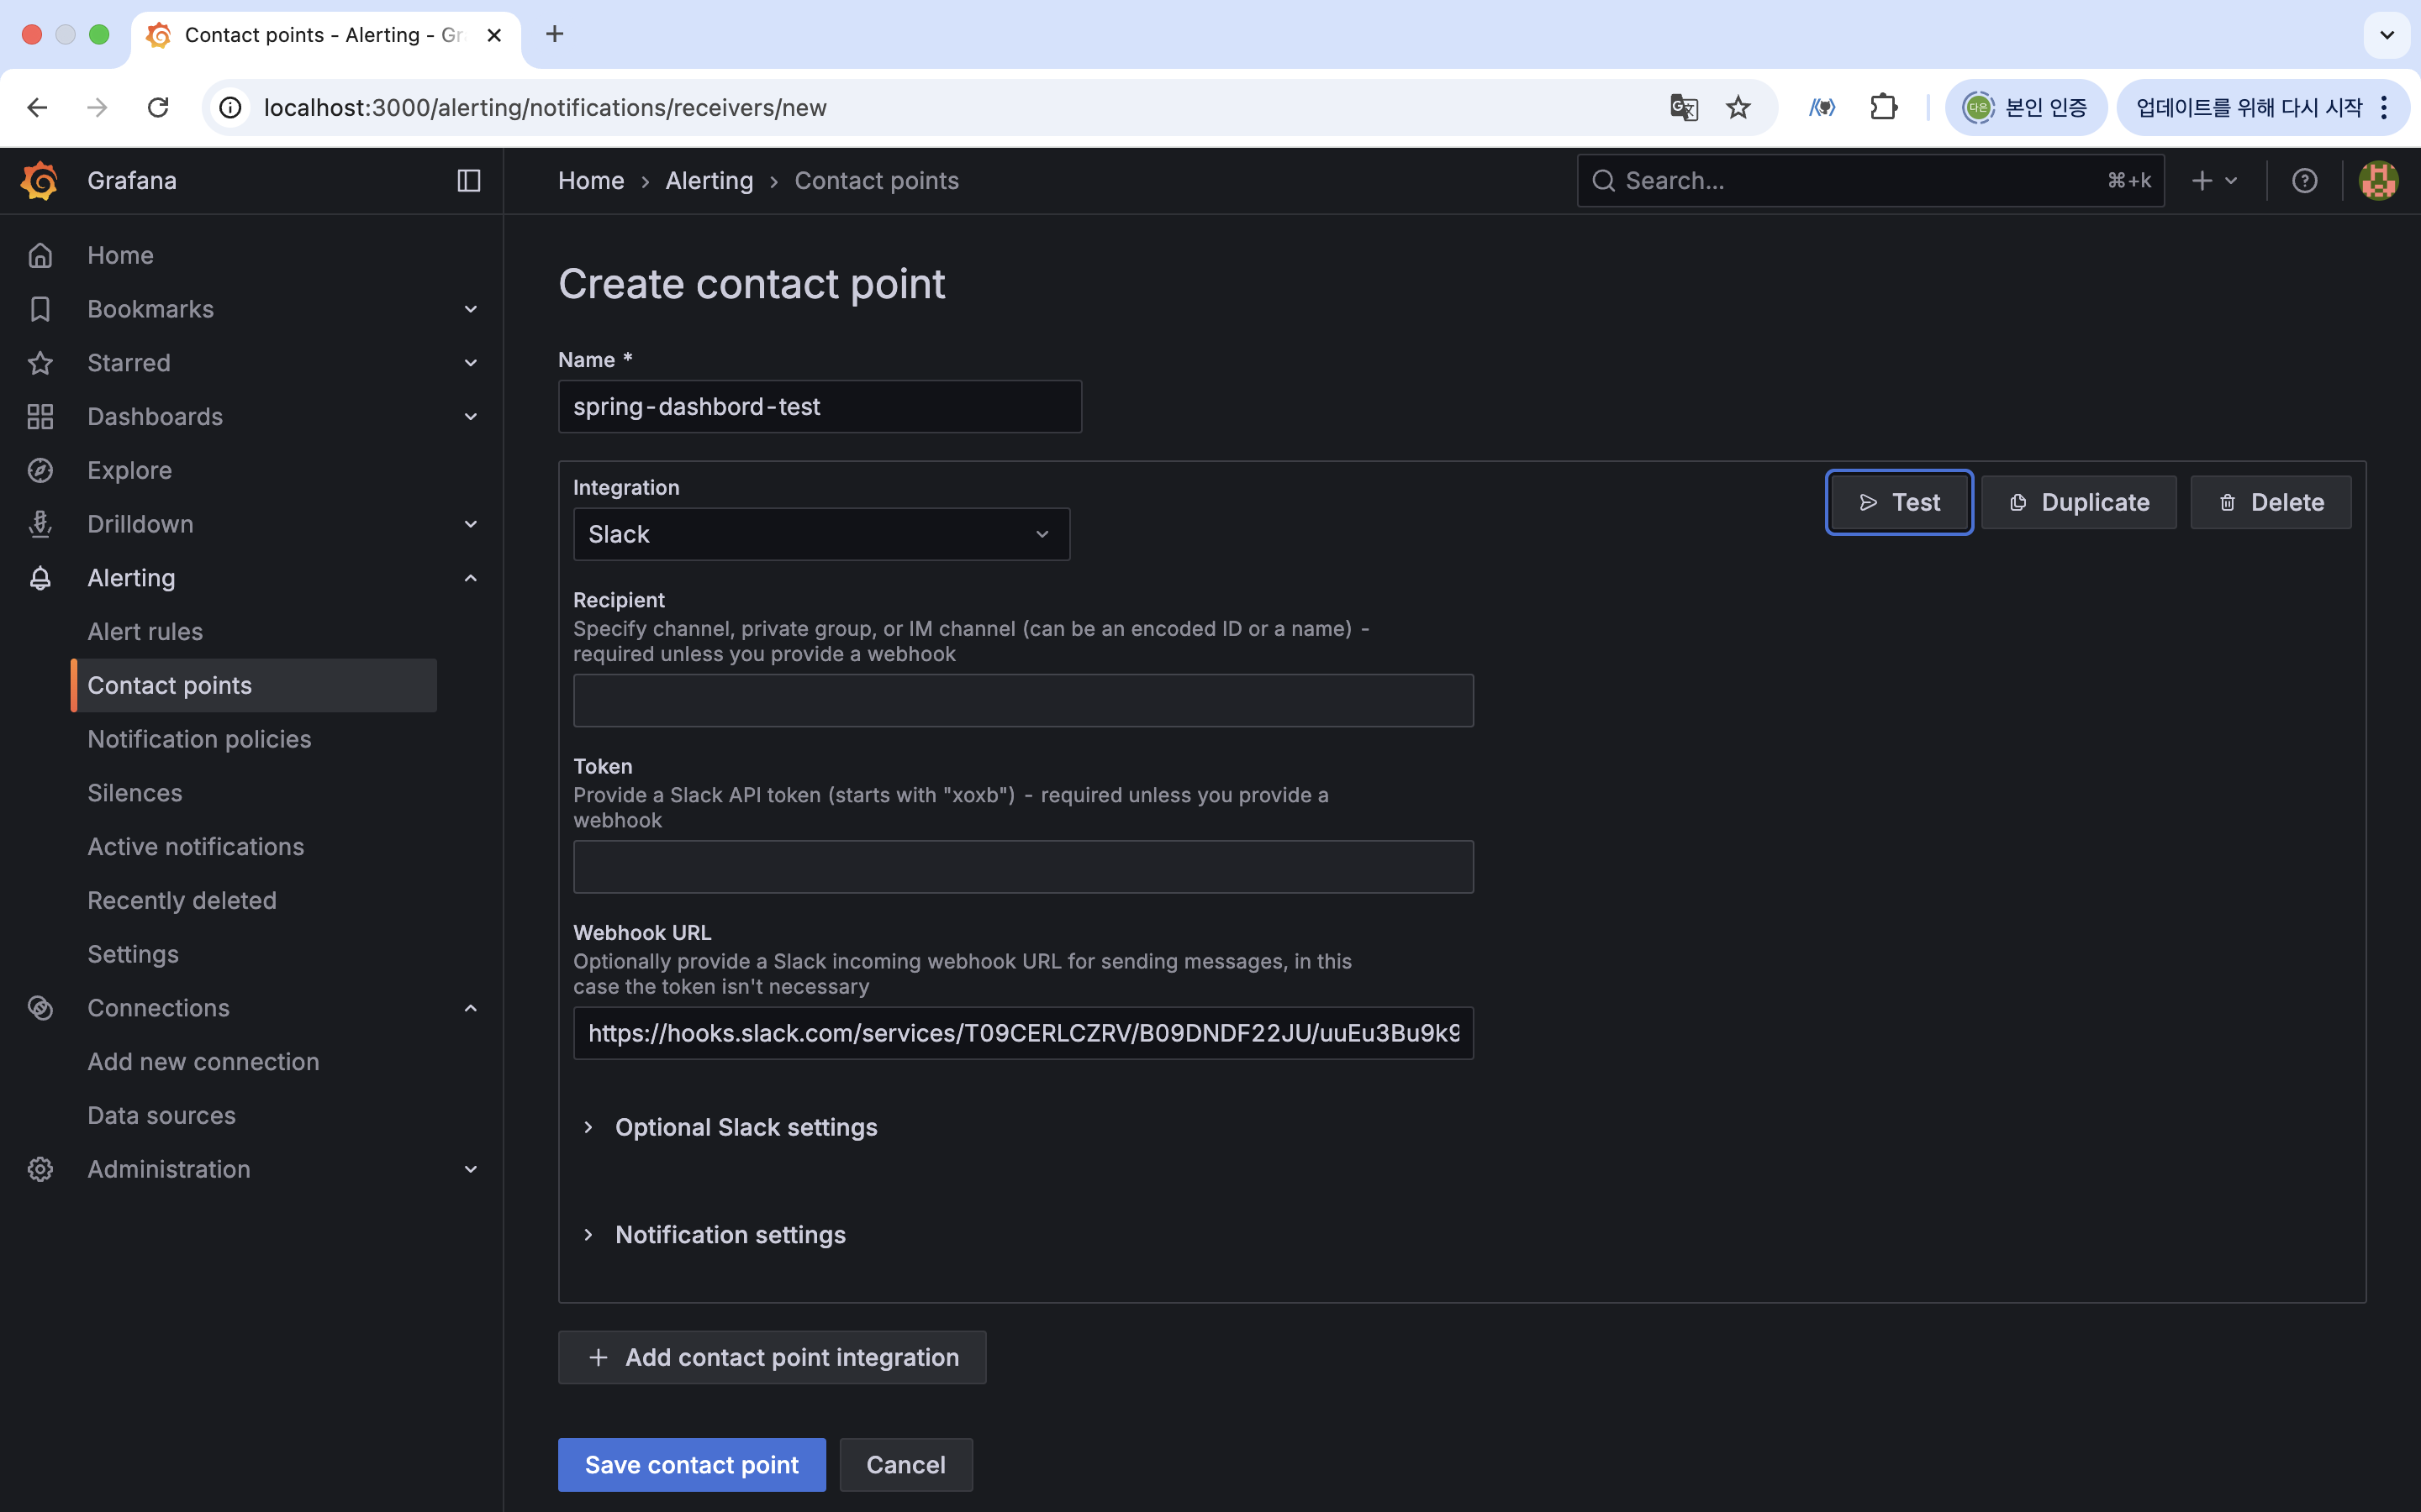Viewport: 2421px width, 1512px height.
Task: Expand Notification settings section
Action: pos(730,1235)
